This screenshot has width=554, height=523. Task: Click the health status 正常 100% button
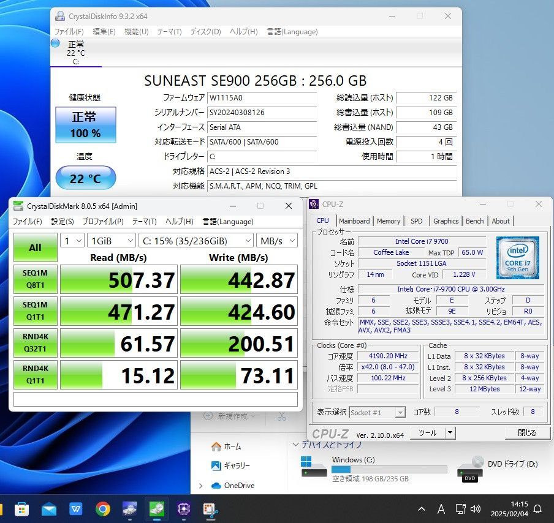[x=86, y=125]
